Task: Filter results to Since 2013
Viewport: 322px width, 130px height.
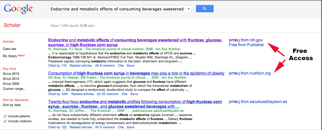Action: [x=11, y=74]
